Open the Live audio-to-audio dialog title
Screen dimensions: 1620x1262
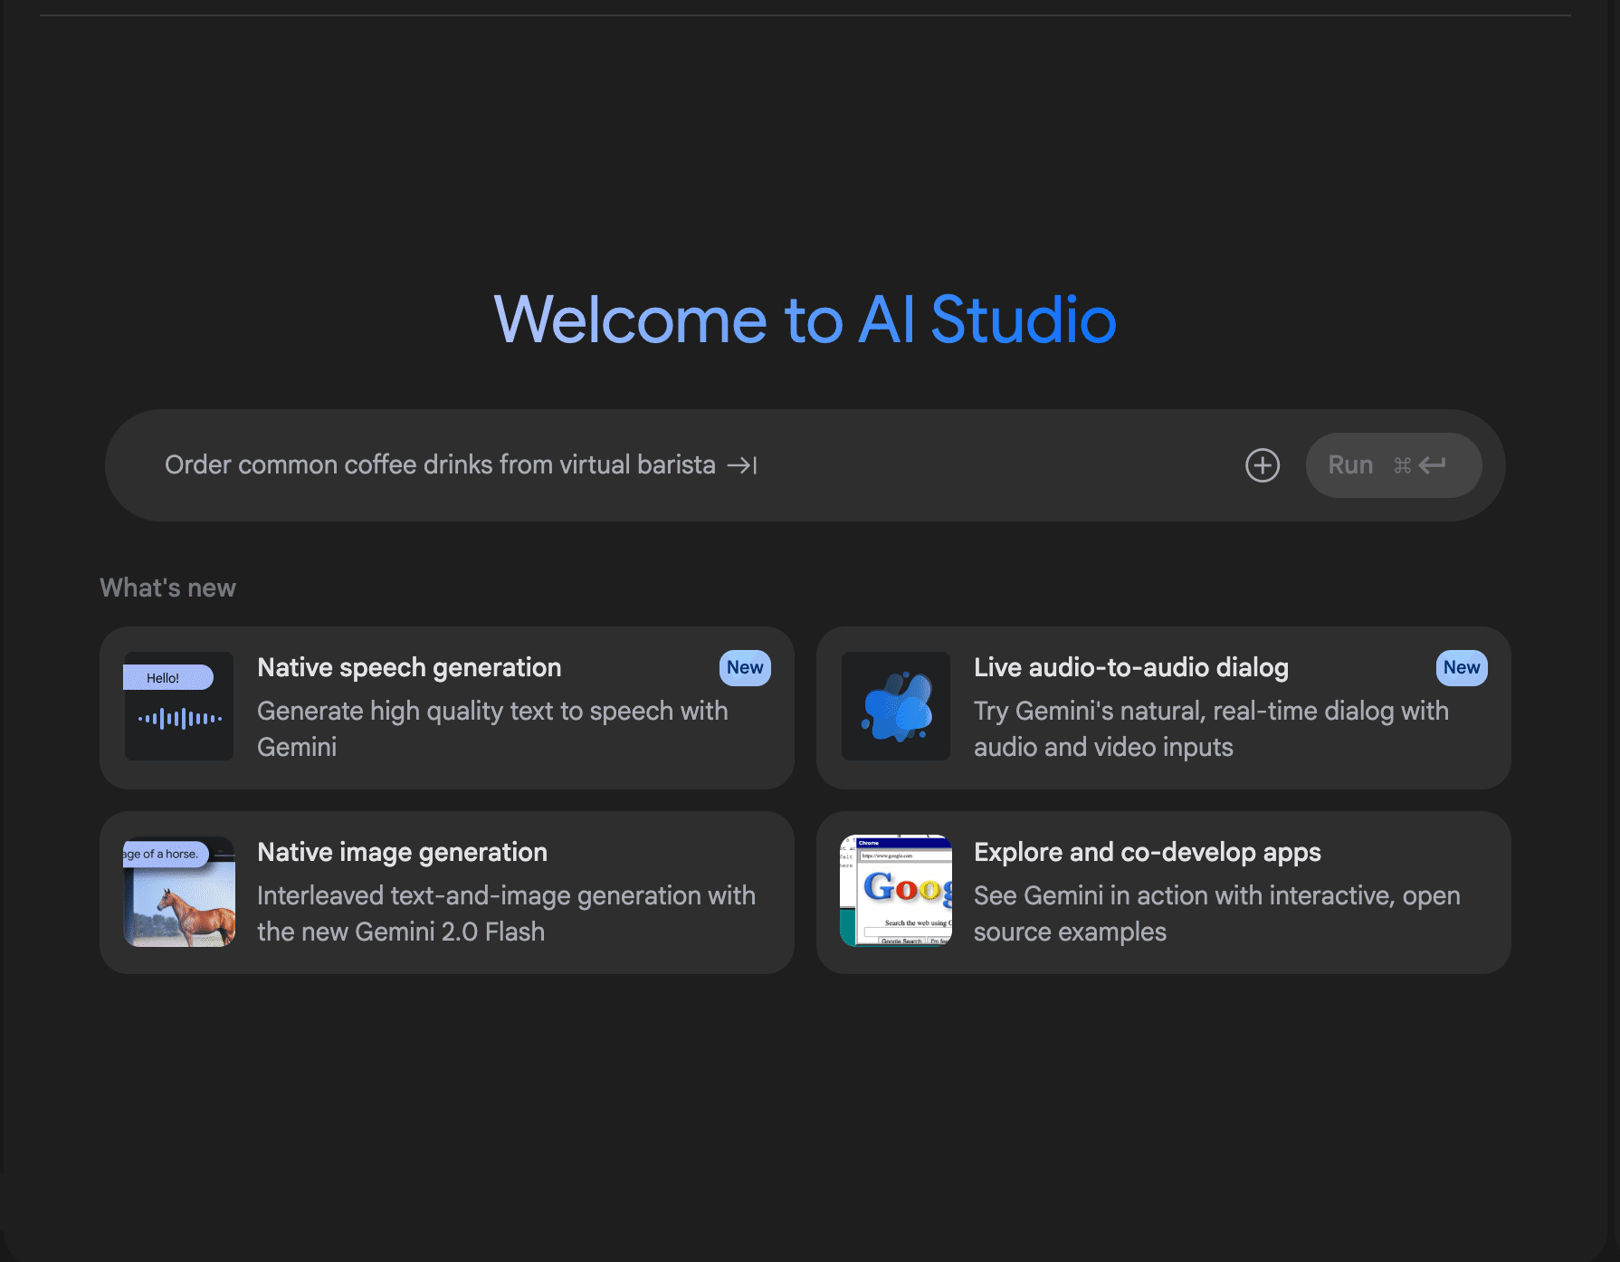click(1130, 668)
